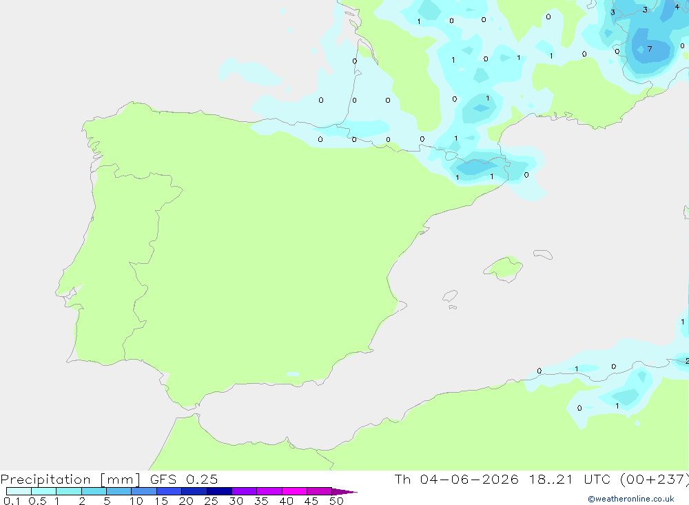This screenshot has width=689, height=505.
Task: Click the 2–5 mm legend color box
Action: [94, 491]
